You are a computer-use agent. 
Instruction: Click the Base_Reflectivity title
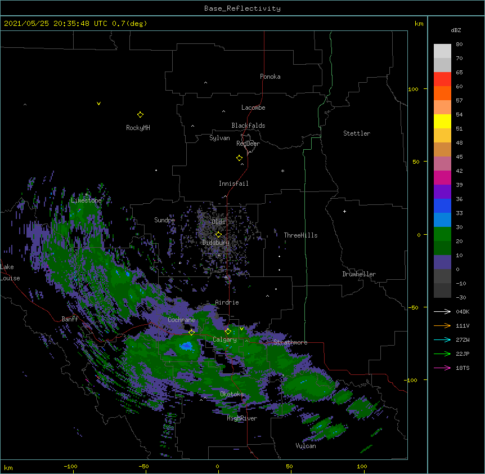[x=242, y=8]
